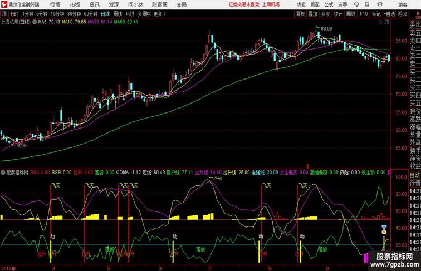This screenshot has height=271, width=421.
Task: Toggle the side panel icon at chart top-right
Action: point(387,22)
